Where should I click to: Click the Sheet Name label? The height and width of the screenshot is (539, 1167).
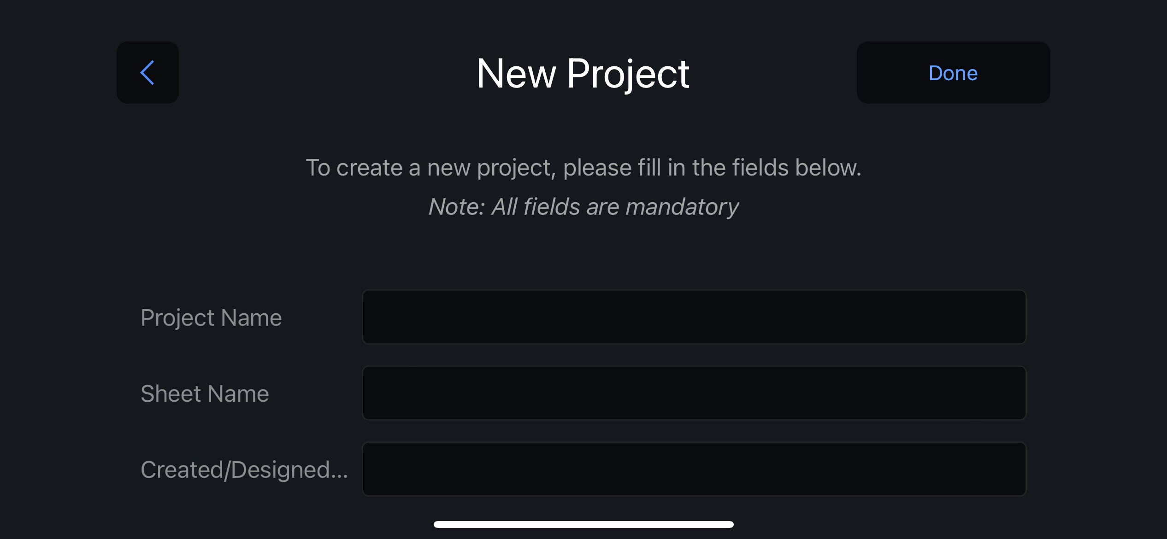(x=205, y=394)
